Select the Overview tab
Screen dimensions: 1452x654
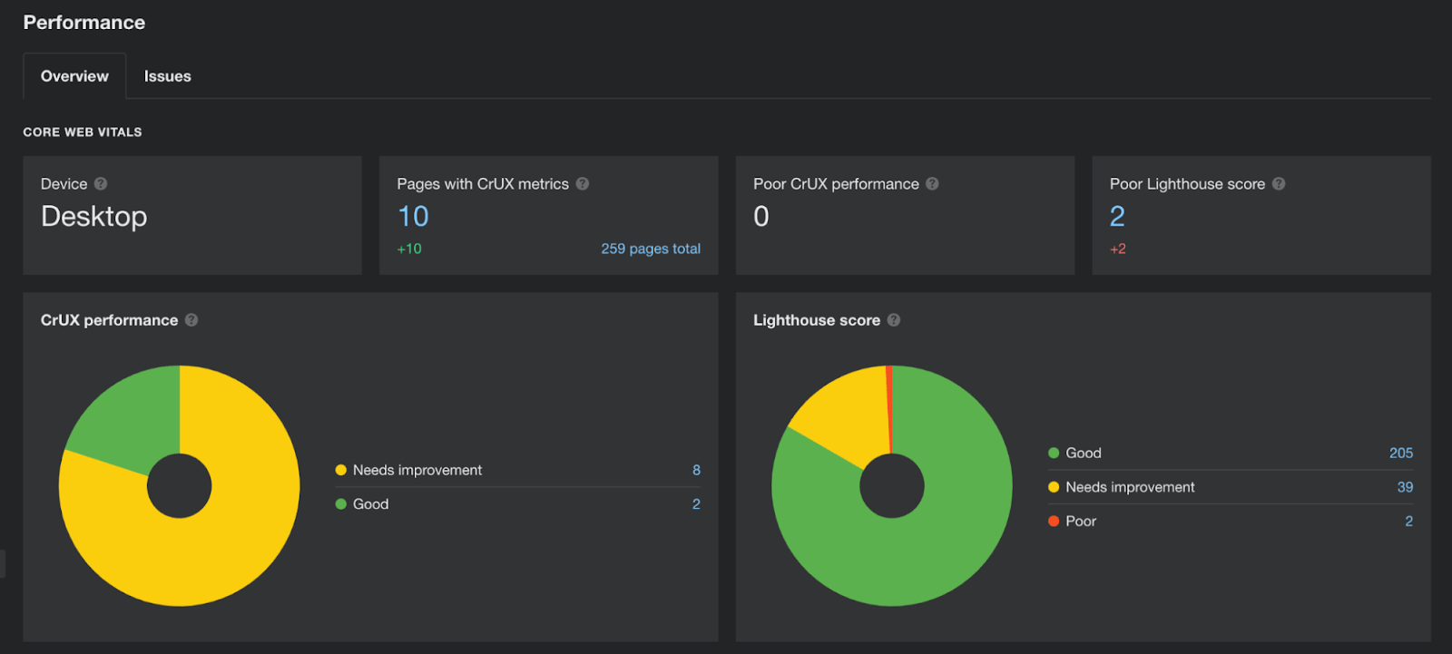(x=74, y=76)
